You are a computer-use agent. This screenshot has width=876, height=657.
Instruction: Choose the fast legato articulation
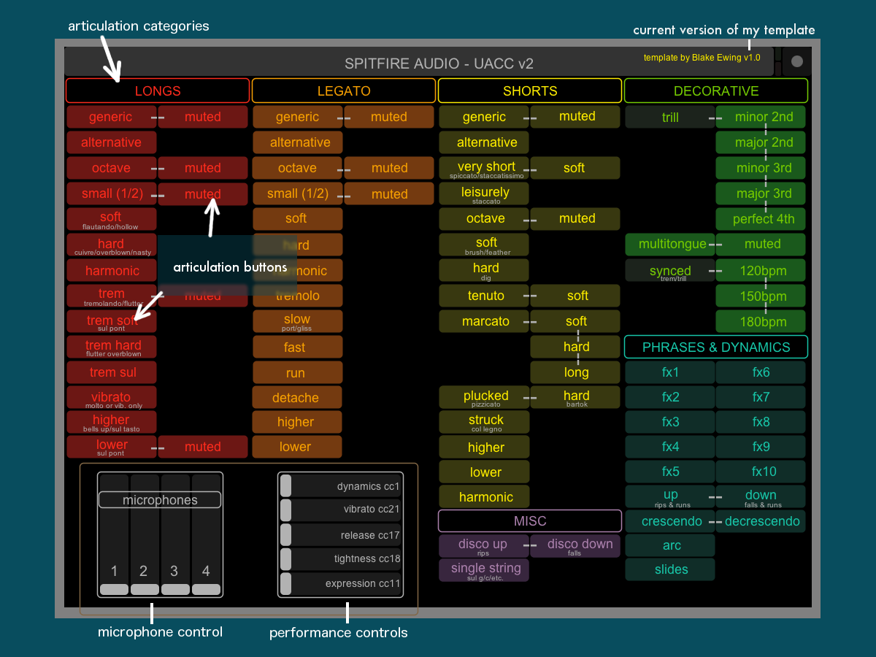click(x=297, y=347)
